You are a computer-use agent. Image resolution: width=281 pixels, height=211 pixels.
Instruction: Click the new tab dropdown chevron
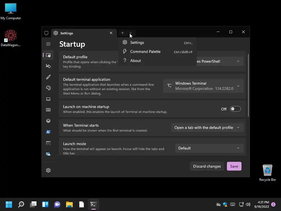point(130,33)
